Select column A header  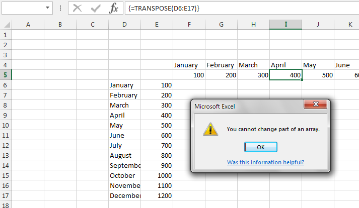tap(27, 25)
